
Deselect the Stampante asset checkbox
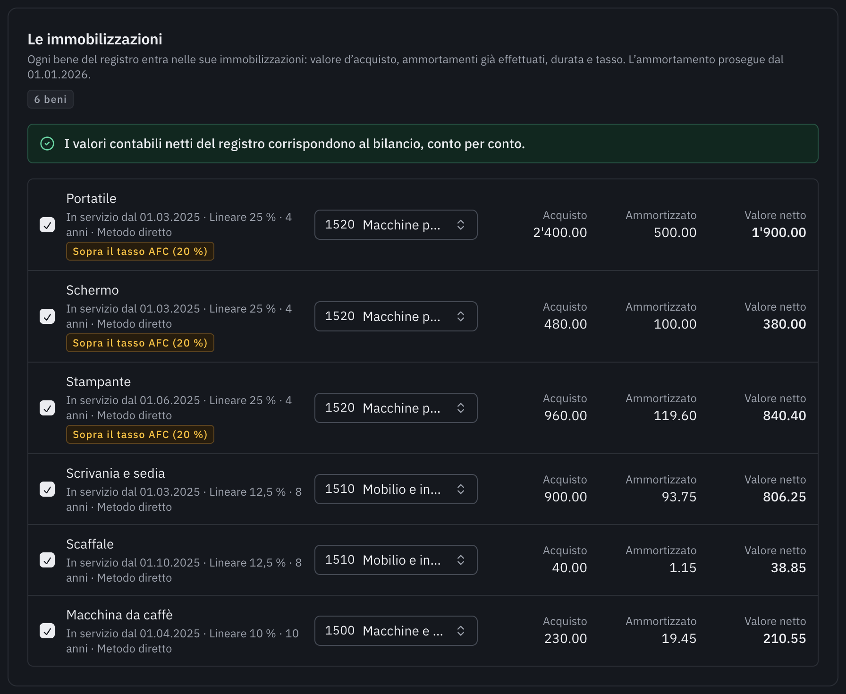pos(47,408)
